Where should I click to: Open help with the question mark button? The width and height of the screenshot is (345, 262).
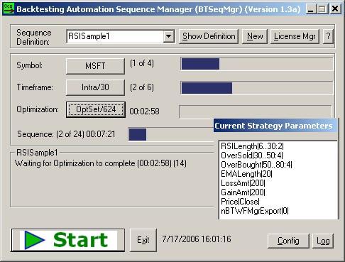[328, 36]
